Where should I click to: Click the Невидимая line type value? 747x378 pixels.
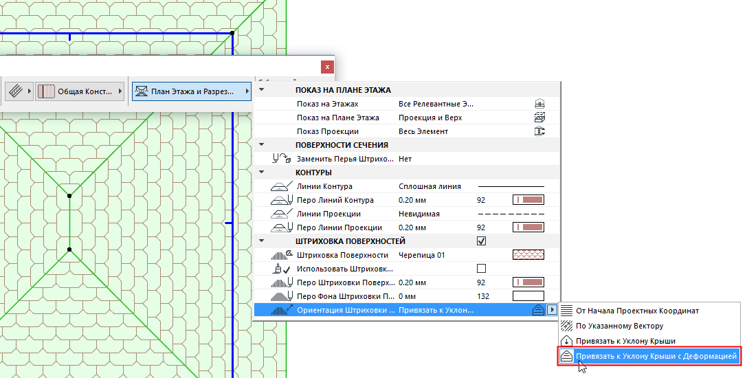pos(419,214)
